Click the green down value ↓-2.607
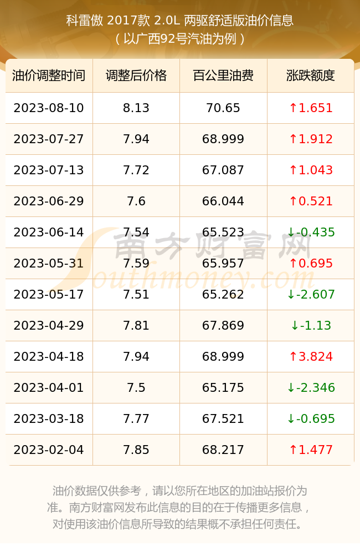Screen dimensions: 360x555 coord(311,295)
